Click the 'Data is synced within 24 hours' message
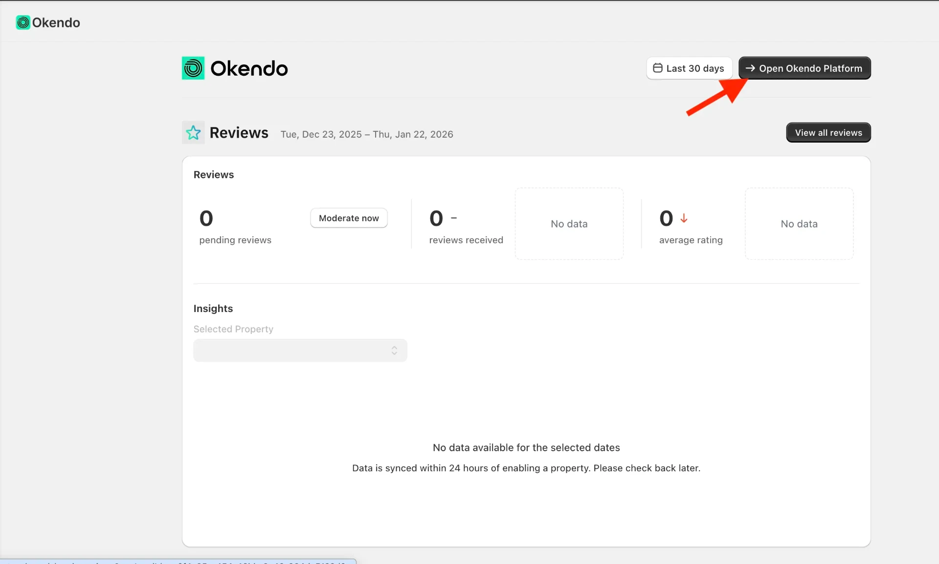This screenshot has height=564, width=939. tap(526, 468)
